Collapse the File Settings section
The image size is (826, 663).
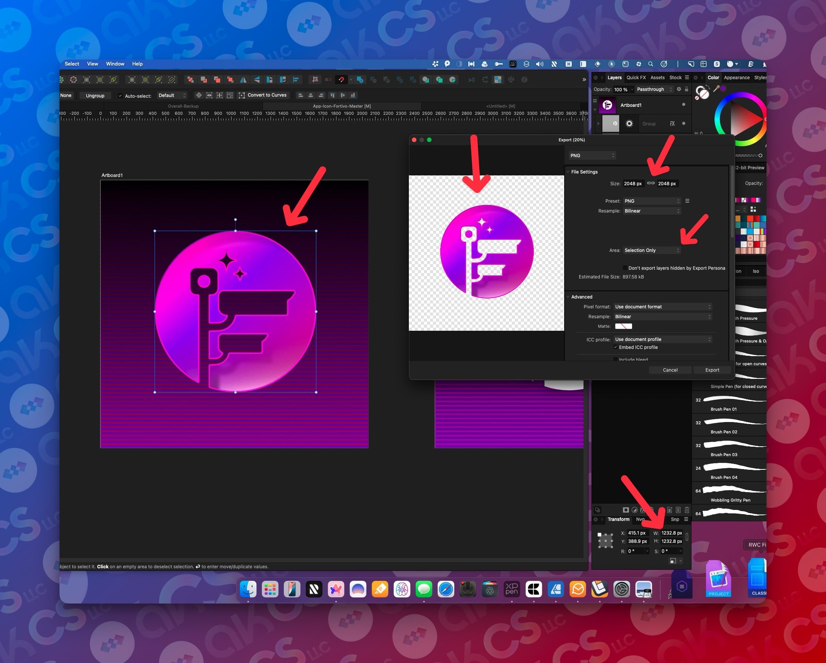pos(568,172)
